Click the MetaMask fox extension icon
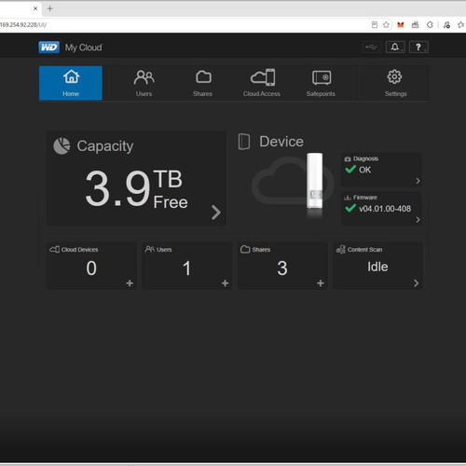Viewport: 466px width, 466px height. [x=401, y=25]
